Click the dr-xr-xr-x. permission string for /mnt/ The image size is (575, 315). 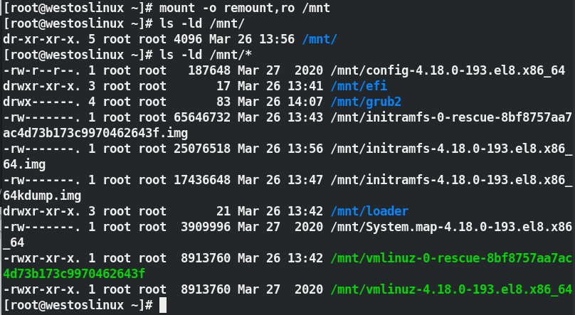pyautogui.click(x=42, y=39)
